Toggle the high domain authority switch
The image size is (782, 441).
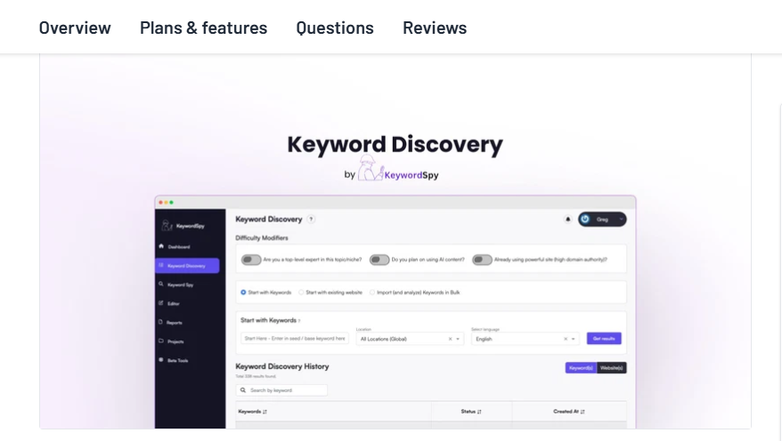(x=482, y=260)
